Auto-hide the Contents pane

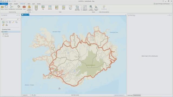(x=18, y=15)
